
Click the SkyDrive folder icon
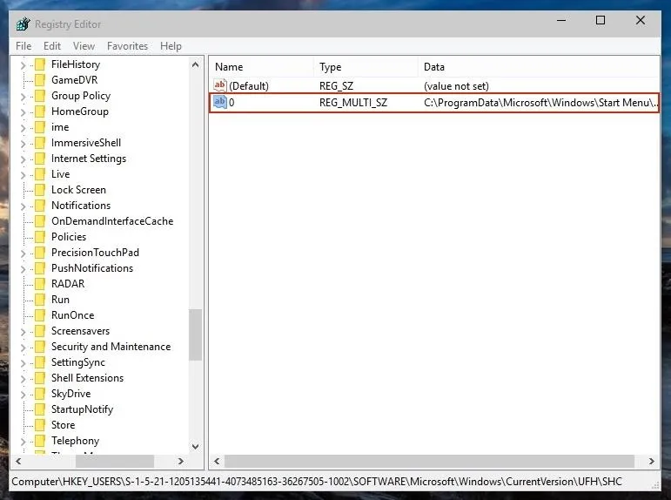[40, 394]
